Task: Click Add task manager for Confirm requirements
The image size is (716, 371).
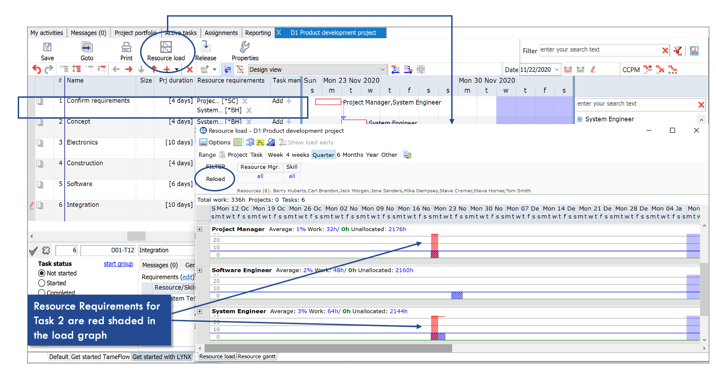Action: pos(282,101)
